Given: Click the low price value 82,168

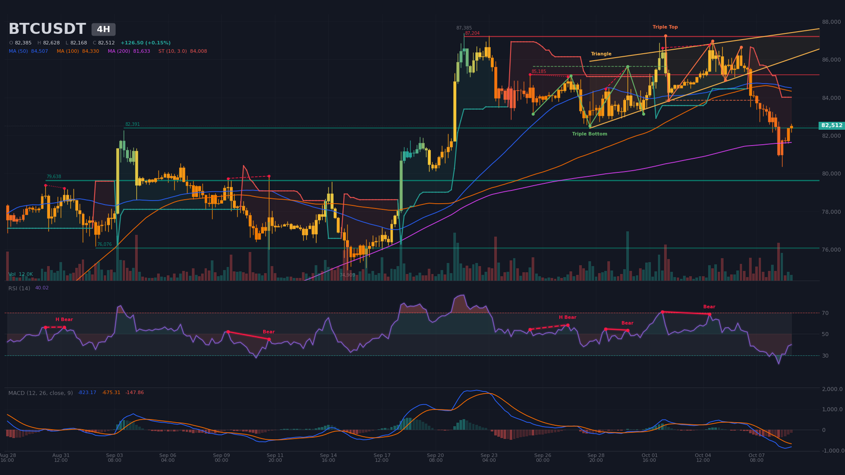Looking at the screenshot, I should 79,43.
